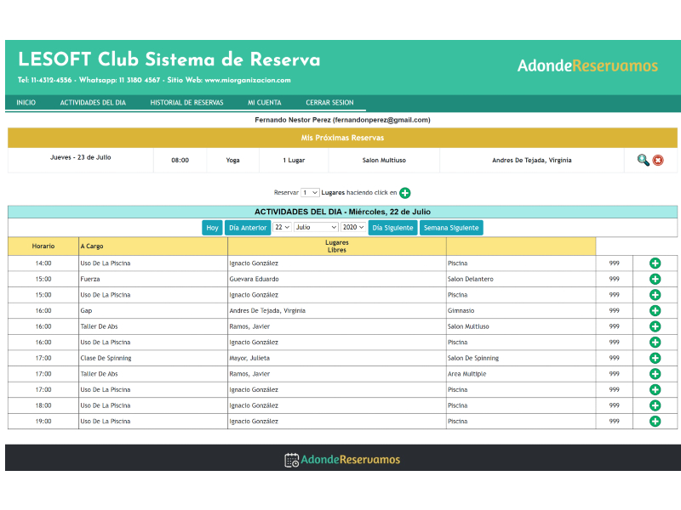Reserve the 16:00 Taller De Abs with its plus icon
Screen dimensions: 681x510
click(655, 326)
